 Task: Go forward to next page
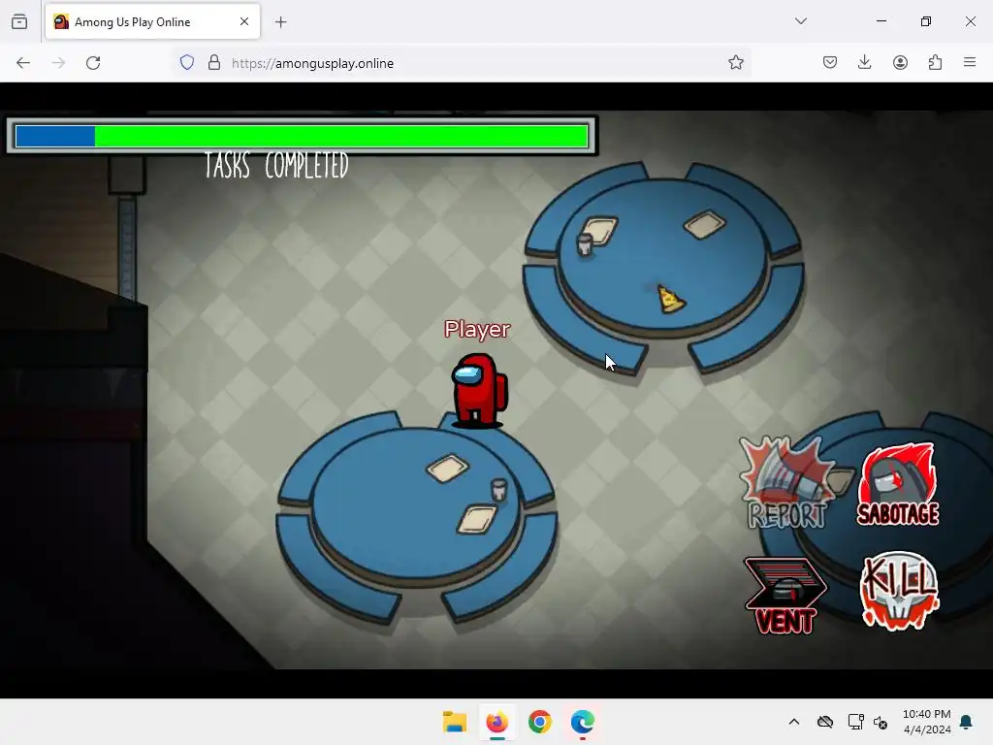click(x=58, y=63)
